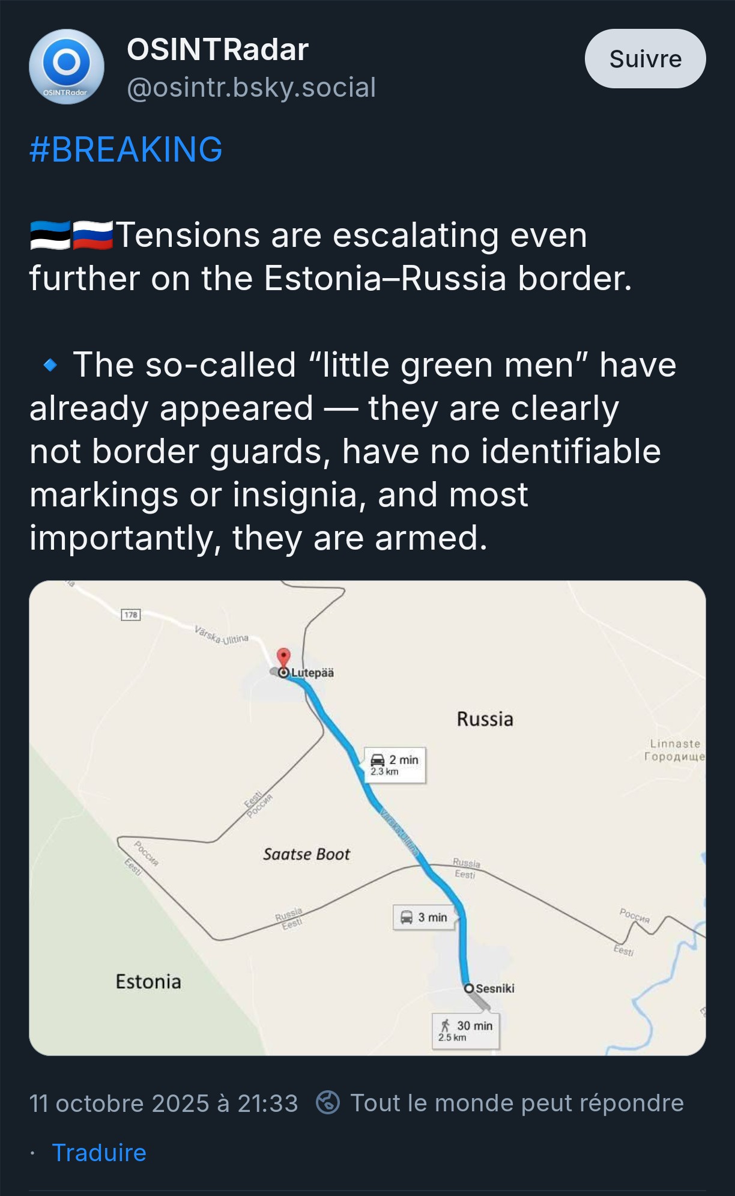Click the @osintr.bsky.social handle
This screenshot has height=1196, width=735.
click(251, 88)
